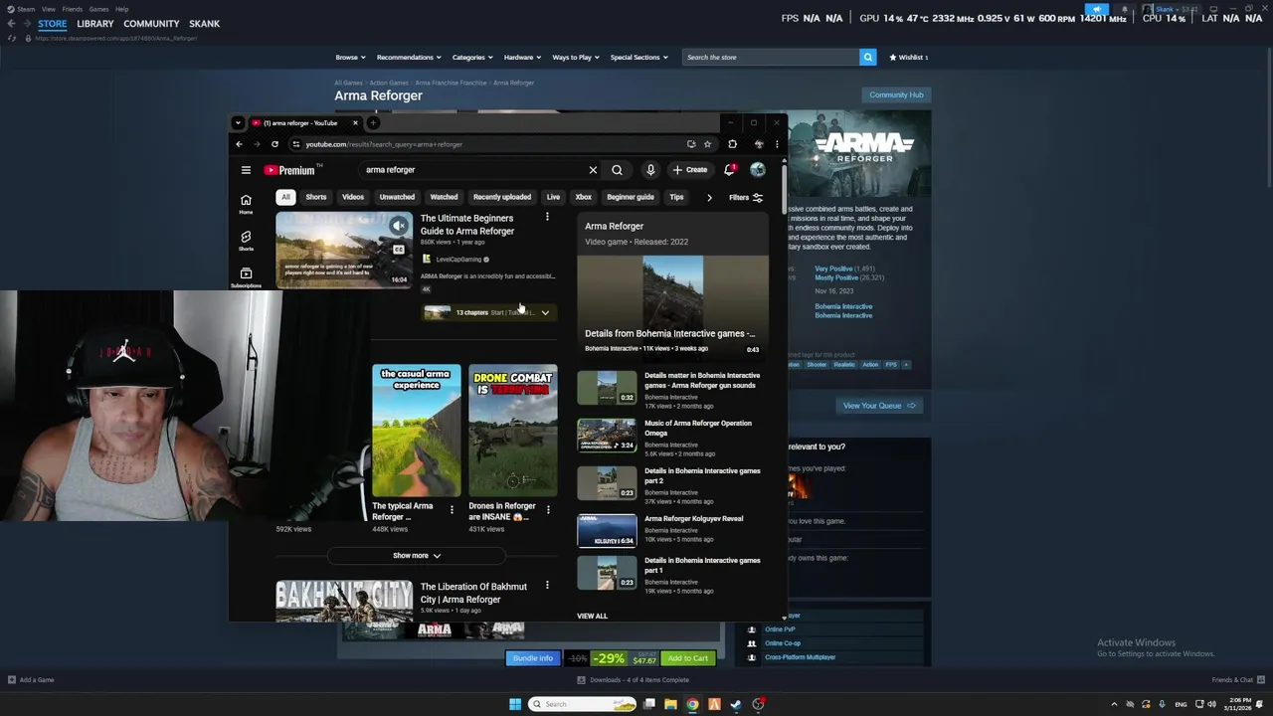Bookmark this page with star icon
The height and width of the screenshot is (716, 1273).
coord(707,144)
